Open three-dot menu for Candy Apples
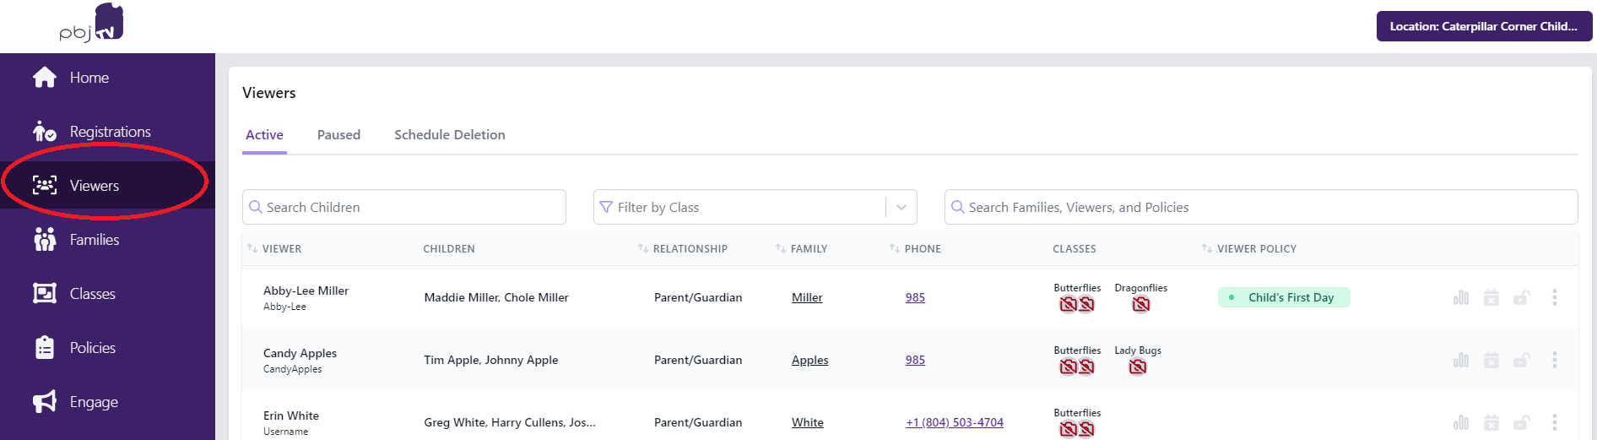This screenshot has width=1597, height=440. pos(1554,360)
